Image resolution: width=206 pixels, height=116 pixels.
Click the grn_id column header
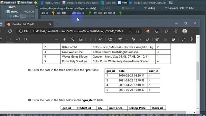click(x=44, y=13)
